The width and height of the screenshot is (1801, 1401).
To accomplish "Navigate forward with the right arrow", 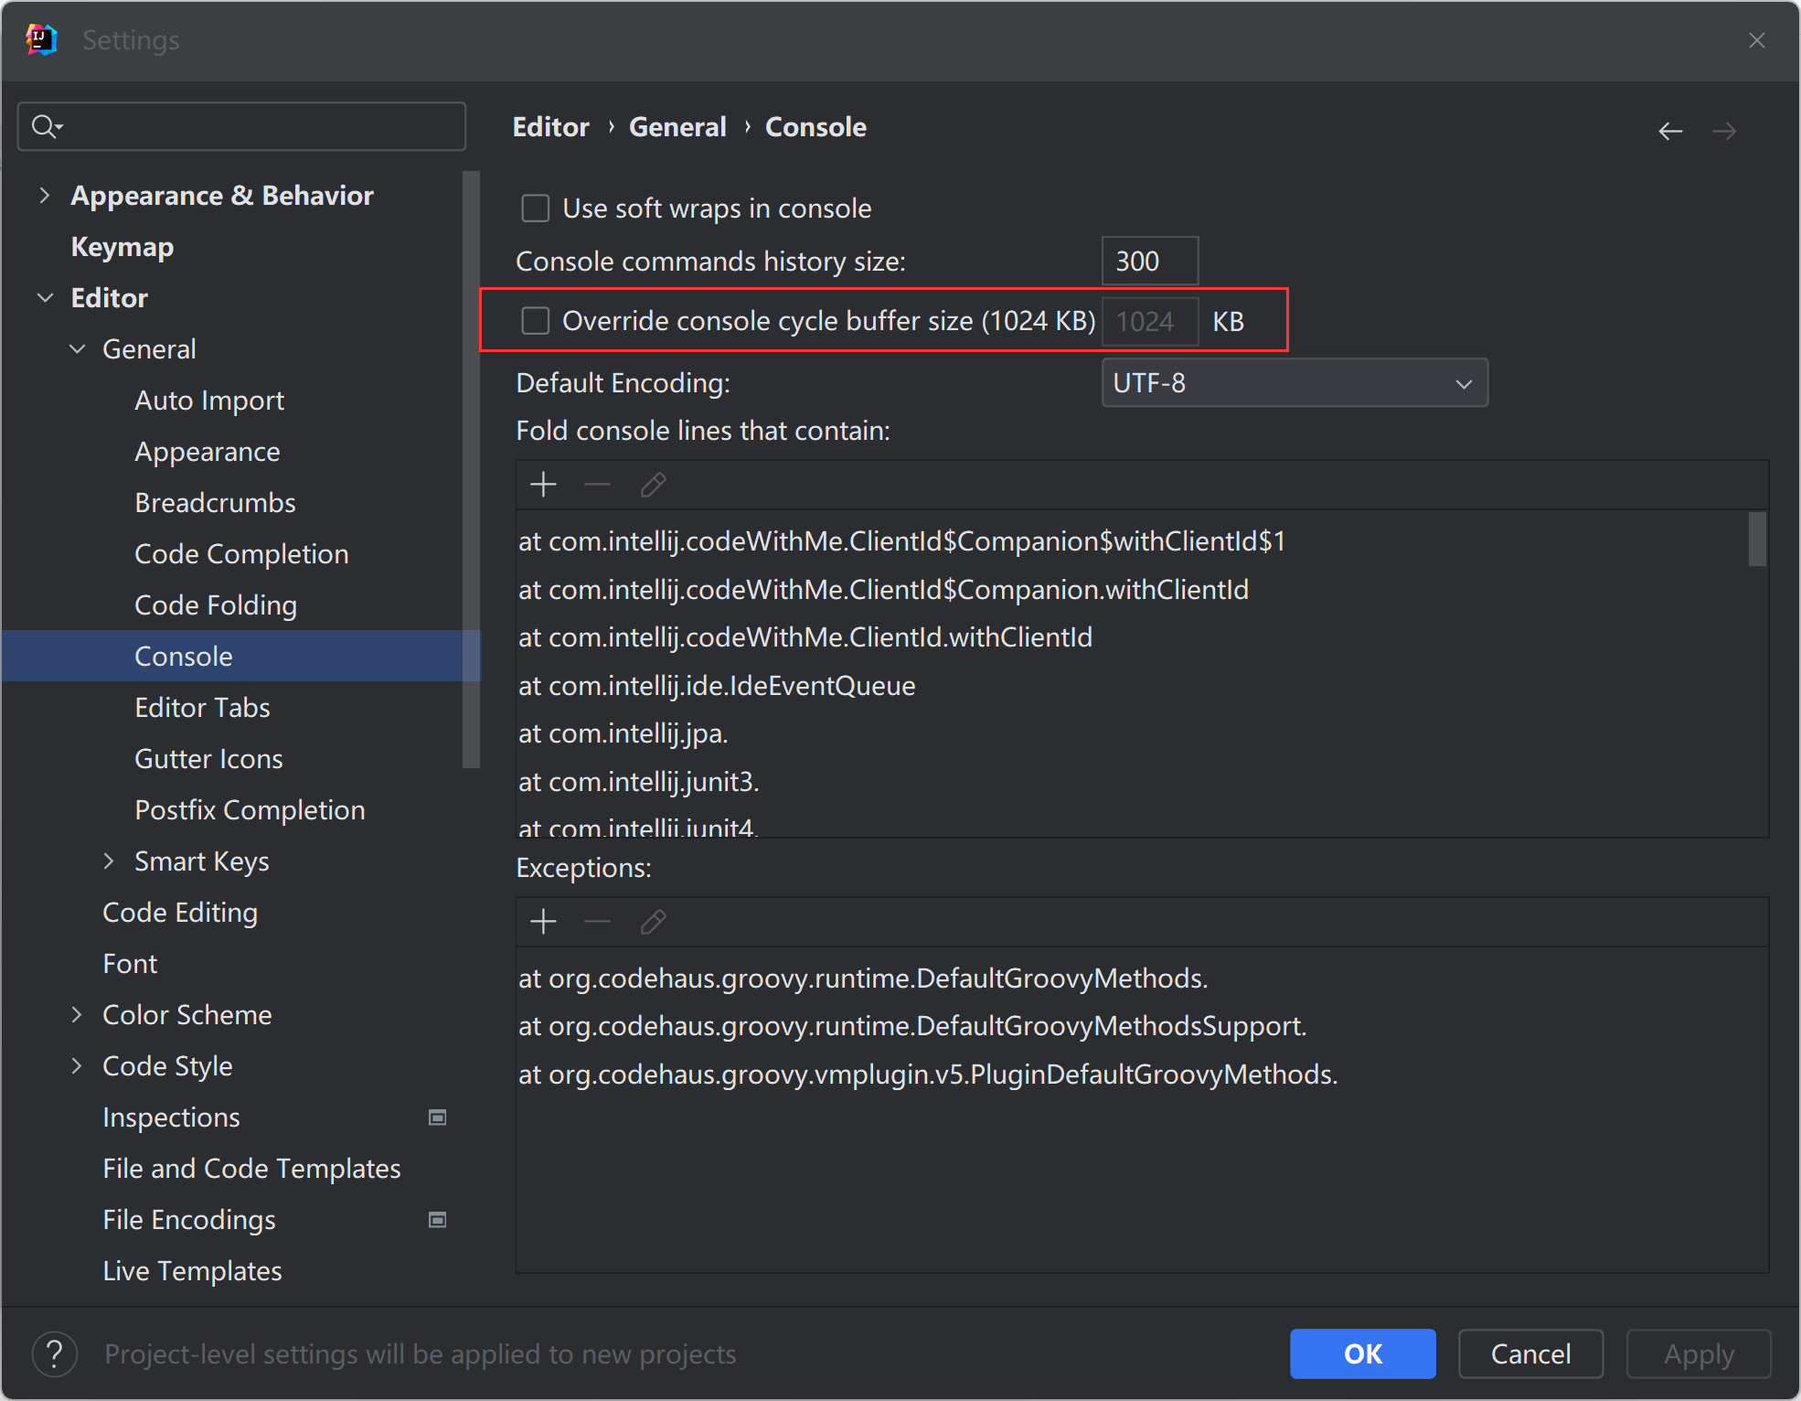I will (x=1724, y=131).
